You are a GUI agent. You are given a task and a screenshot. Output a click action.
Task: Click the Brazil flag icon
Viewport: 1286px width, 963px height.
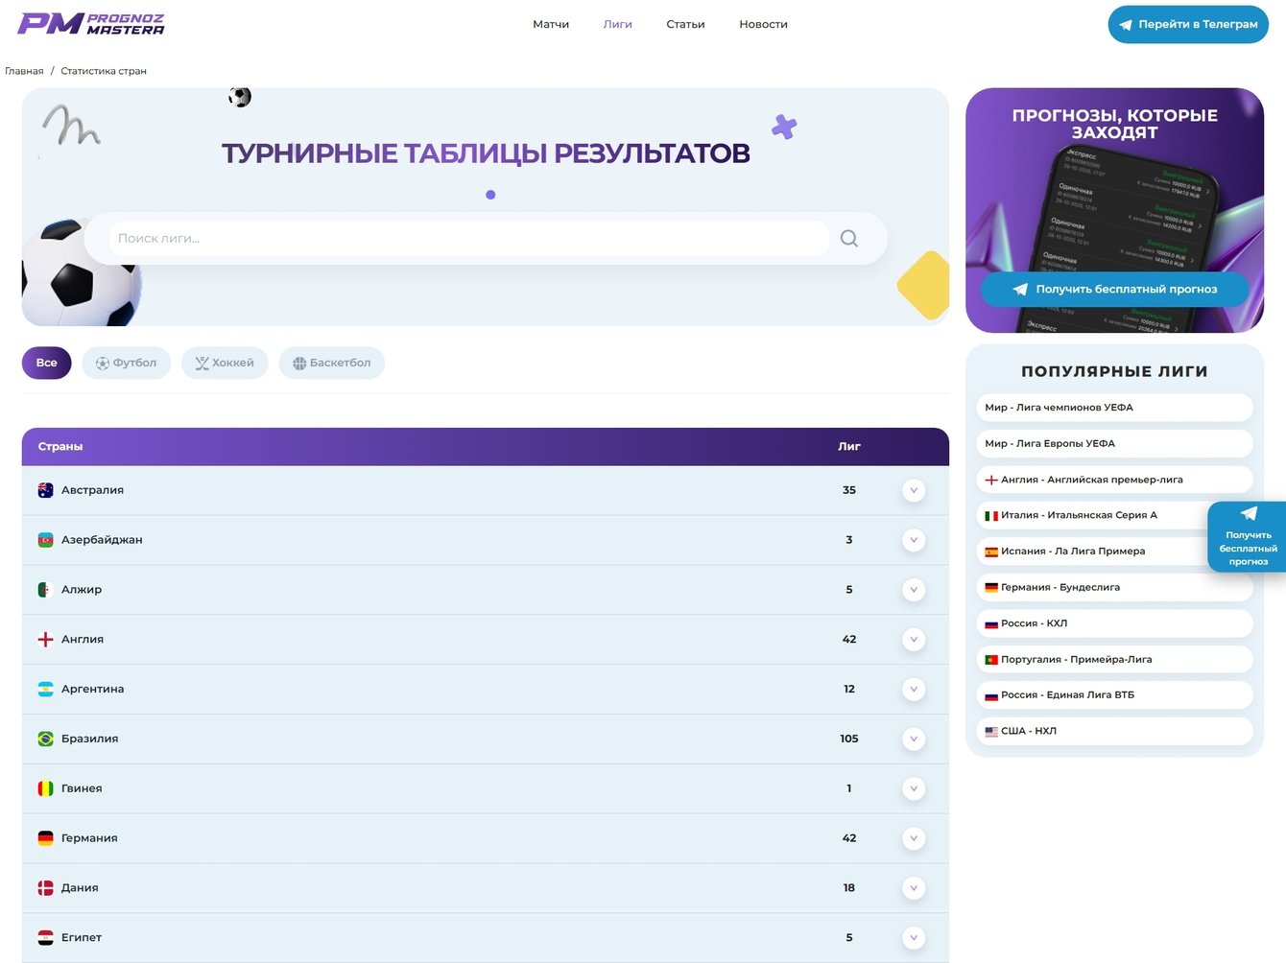coord(45,739)
